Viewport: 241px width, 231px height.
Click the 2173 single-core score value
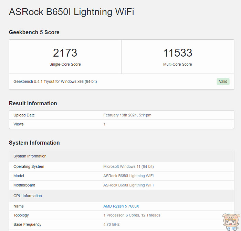tap(65, 53)
